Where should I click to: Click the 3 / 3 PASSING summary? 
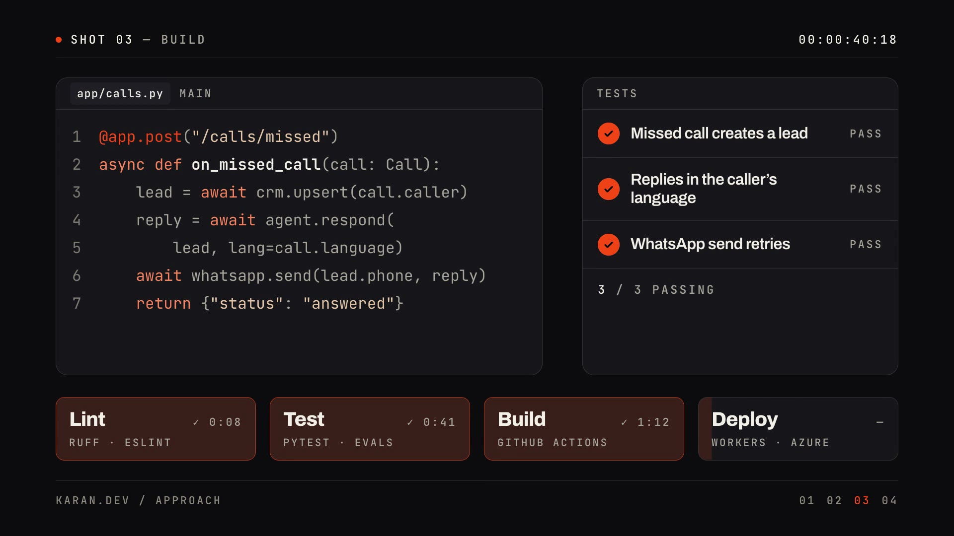click(656, 290)
